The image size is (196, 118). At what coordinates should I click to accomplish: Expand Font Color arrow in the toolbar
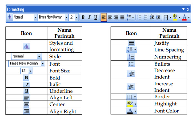click(189, 17)
